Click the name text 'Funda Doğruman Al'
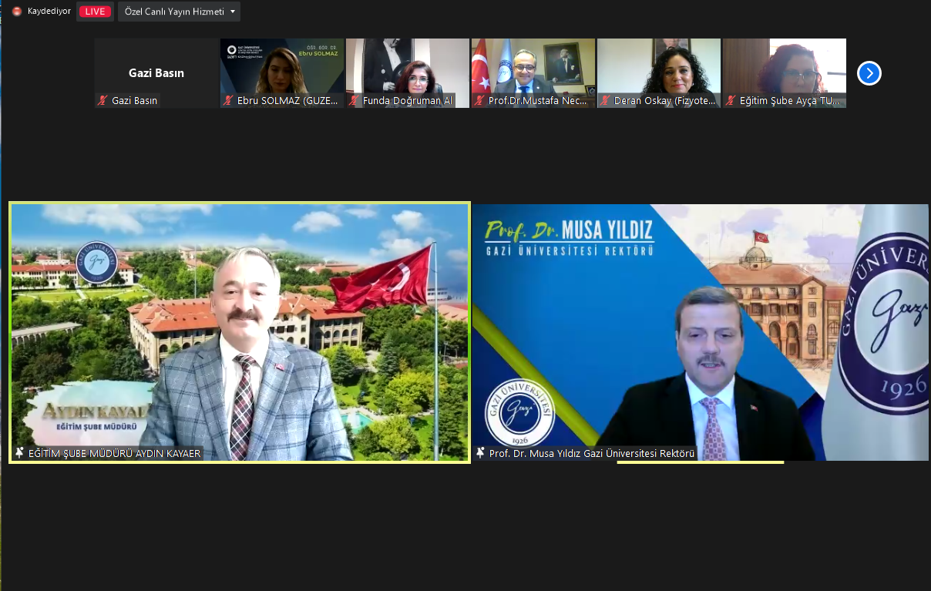Image resolution: width=931 pixels, height=591 pixels. [408, 100]
